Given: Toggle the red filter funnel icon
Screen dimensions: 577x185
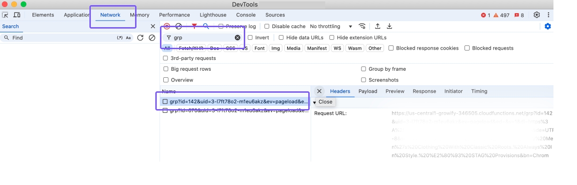Looking at the screenshot, I should tap(194, 26).
